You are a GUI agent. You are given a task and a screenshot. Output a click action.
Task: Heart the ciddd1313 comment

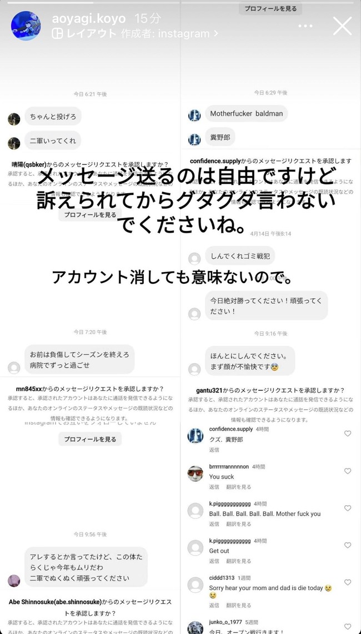click(x=347, y=582)
